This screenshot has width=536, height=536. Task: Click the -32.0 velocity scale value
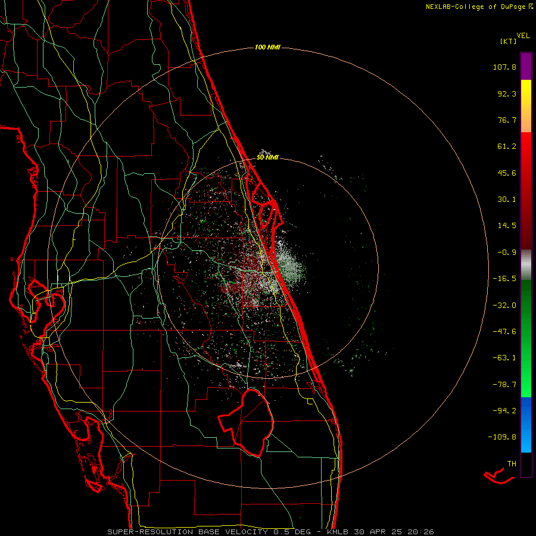[504, 306]
